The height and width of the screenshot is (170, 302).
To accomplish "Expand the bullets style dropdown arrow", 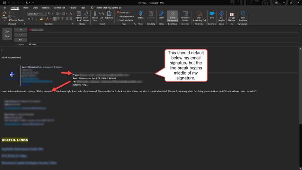I will pyautogui.click(x=60, y=14).
